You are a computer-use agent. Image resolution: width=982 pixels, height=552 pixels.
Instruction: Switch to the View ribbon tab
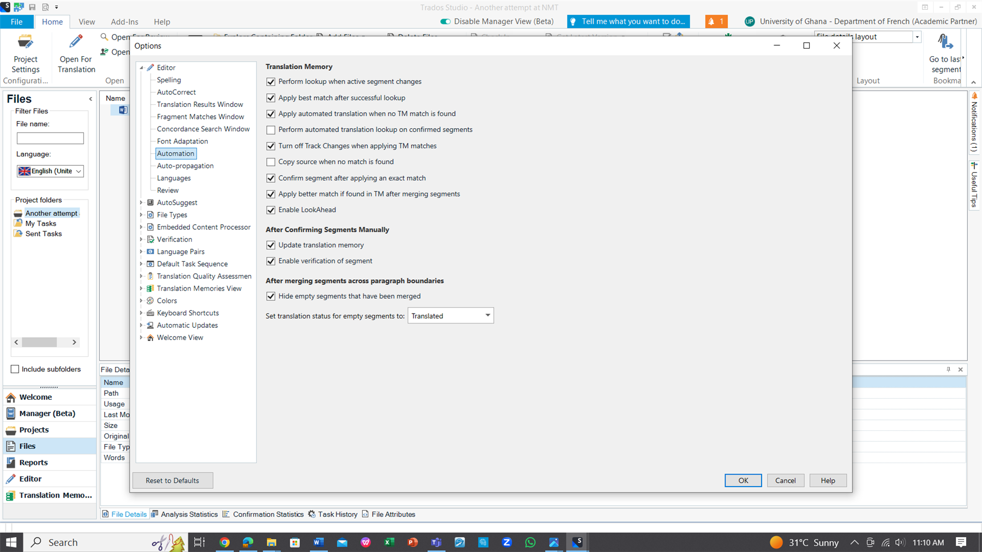[87, 22]
